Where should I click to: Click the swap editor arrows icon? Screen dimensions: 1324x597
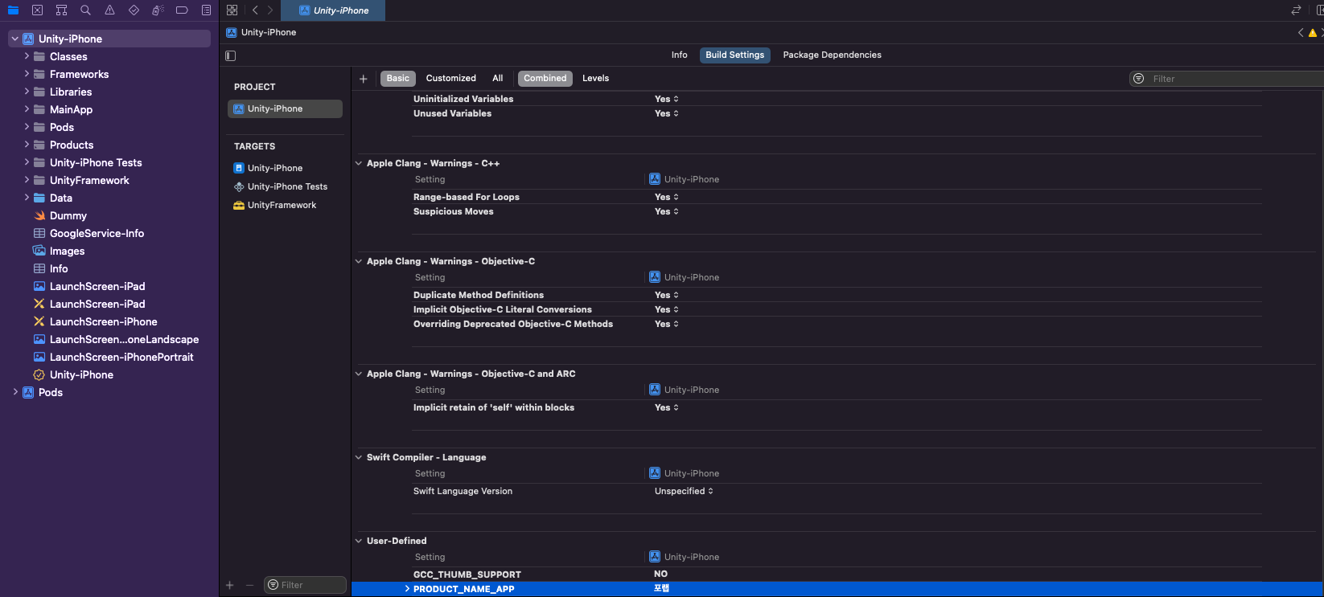coord(1296,10)
